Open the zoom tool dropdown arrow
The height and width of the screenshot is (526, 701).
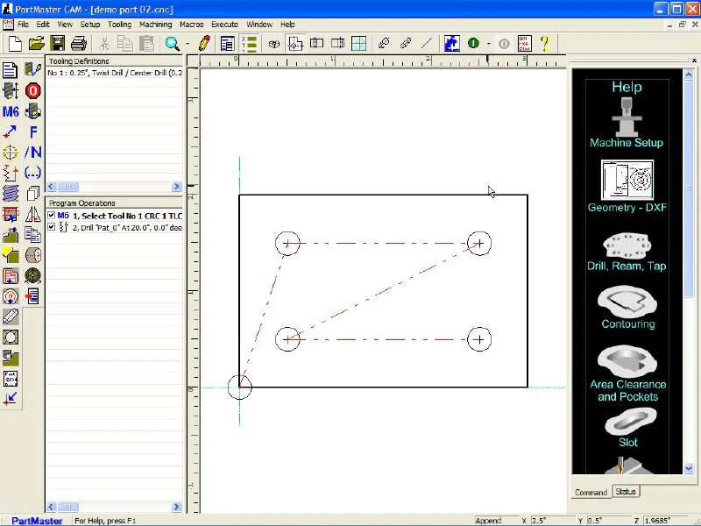(x=188, y=44)
